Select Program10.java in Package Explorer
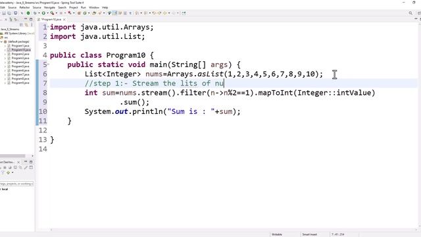Viewport: 421px width, 237px height. coord(20,50)
